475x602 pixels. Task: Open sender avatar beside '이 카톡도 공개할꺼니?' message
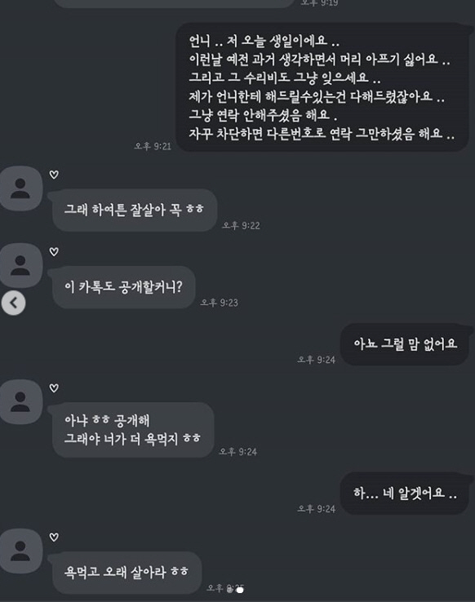click(20, 265)
